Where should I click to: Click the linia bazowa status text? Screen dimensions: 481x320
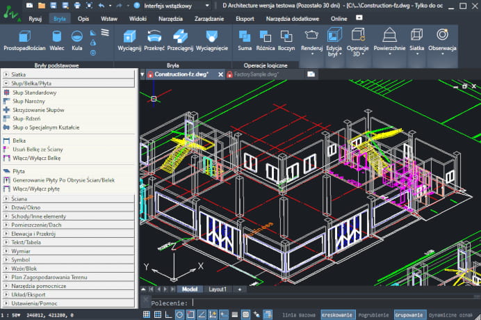[298, 315]
